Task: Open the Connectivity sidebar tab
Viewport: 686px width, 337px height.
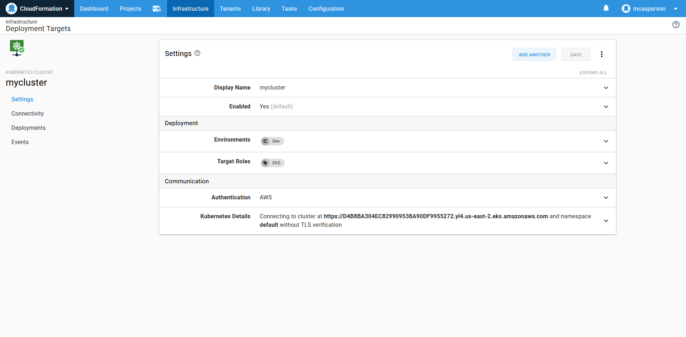Action: (x=27, y=113)
